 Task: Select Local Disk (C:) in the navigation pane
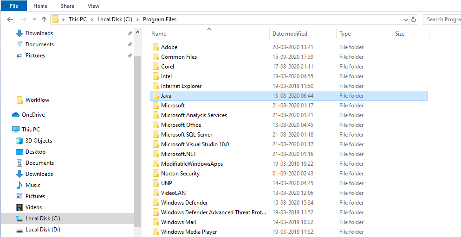click(x=67, y=218)
